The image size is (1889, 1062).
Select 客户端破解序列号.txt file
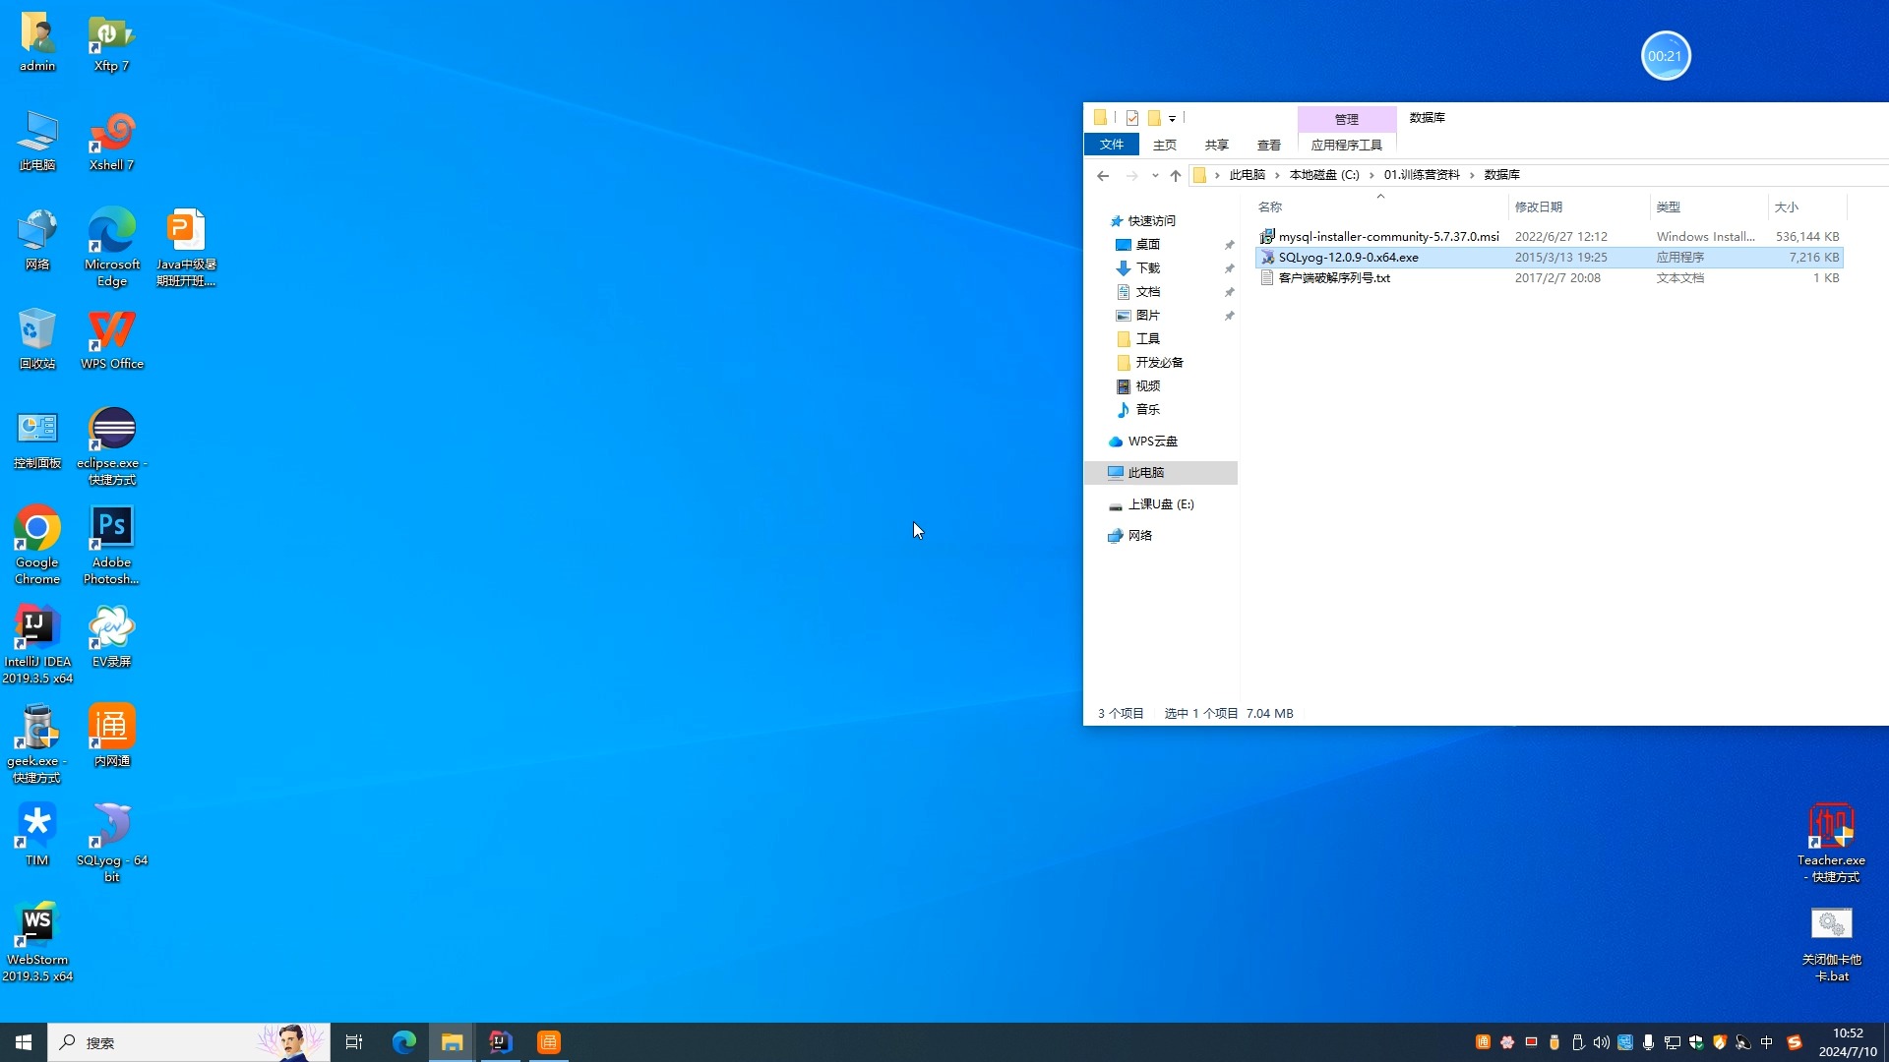pos(1550,278)
